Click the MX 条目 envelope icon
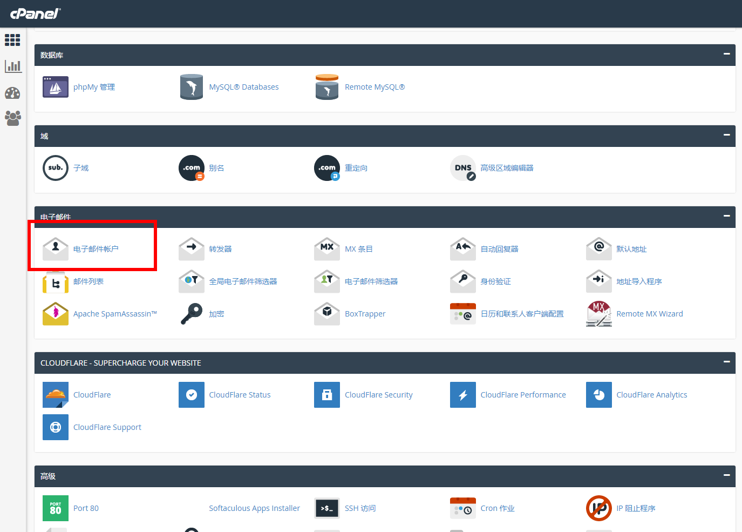 pyautogui.click(x=327, y=249)
